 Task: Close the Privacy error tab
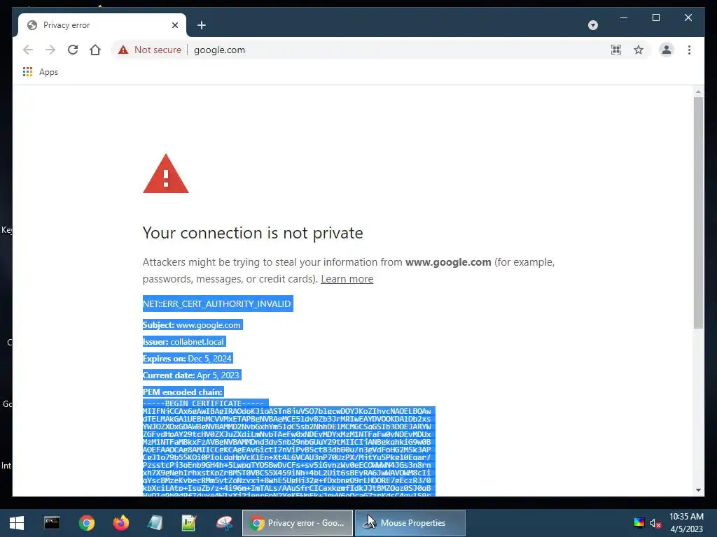tap(174, 25)
